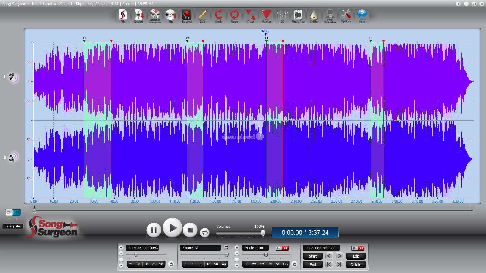Go to previous loop with left arrow
The image size is (486, 273).
[x=329, y=256]
